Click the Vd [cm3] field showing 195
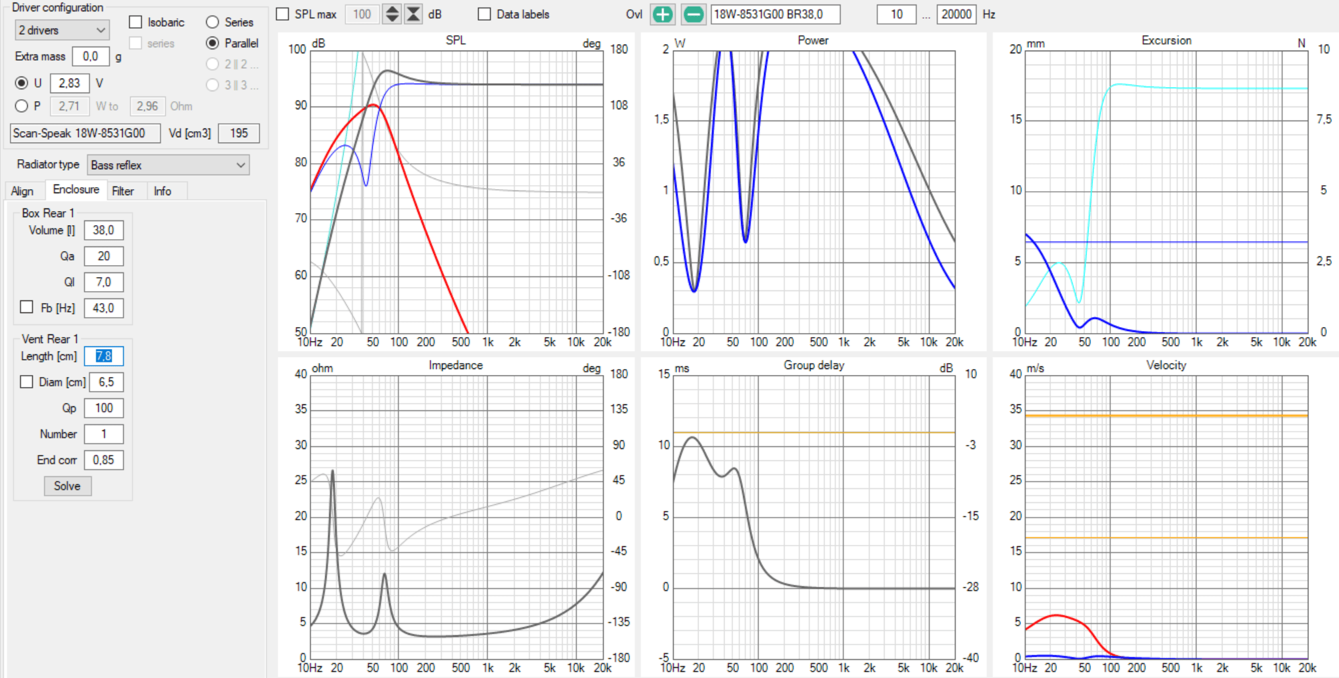Viewport: 1339px width, 678px height. [239, 133]
